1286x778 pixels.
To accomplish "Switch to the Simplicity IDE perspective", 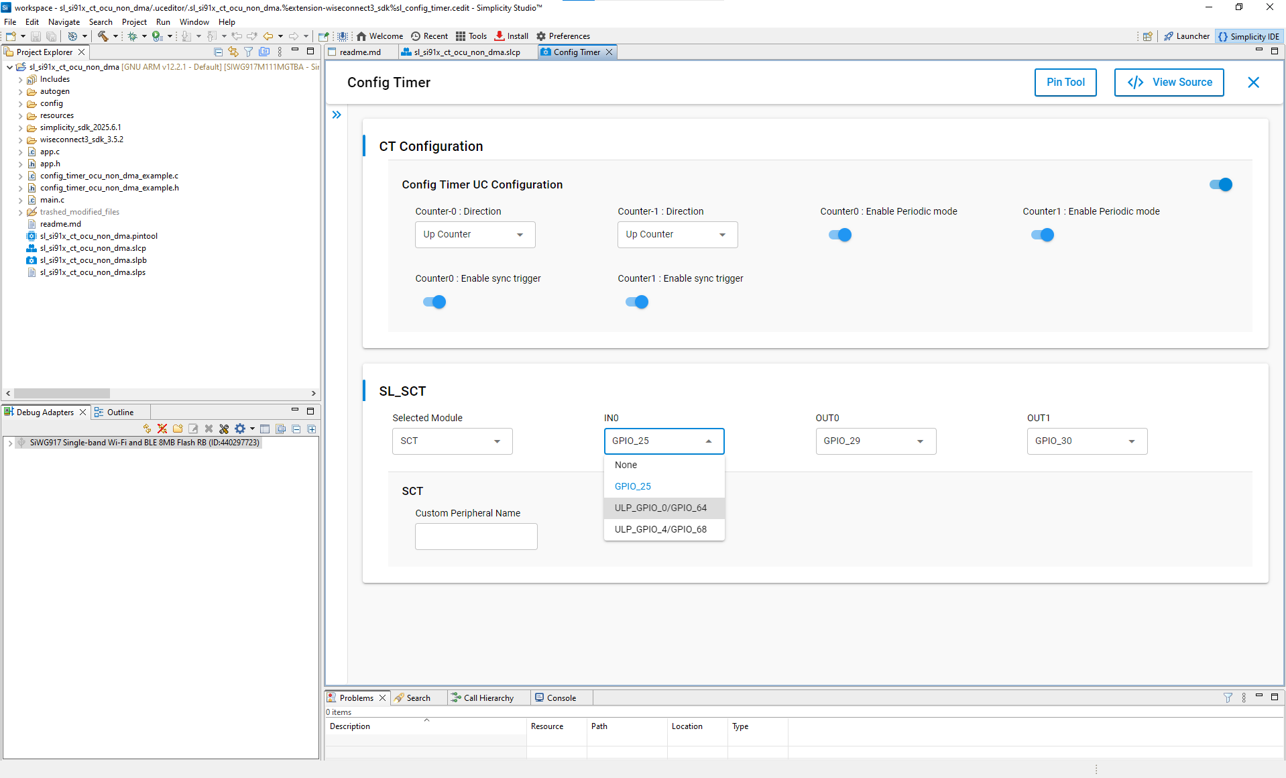I will [x=1249, y=36].
